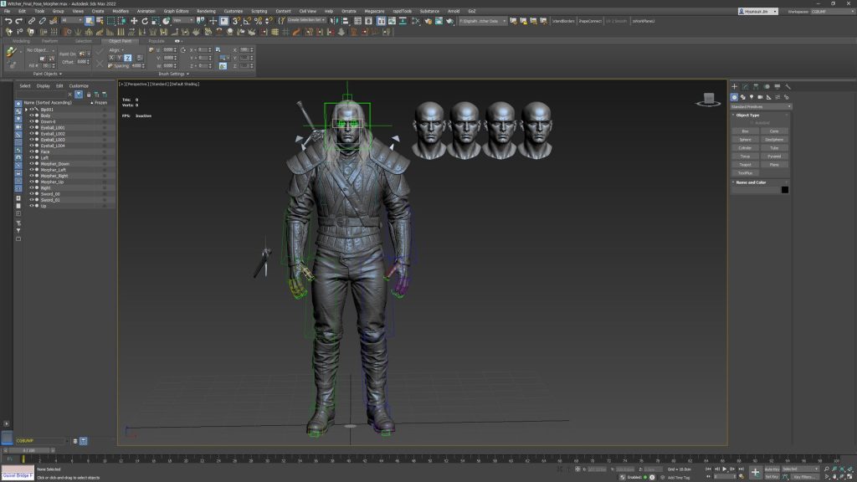Choose the Select and Rotate tool

coord(145,21)
